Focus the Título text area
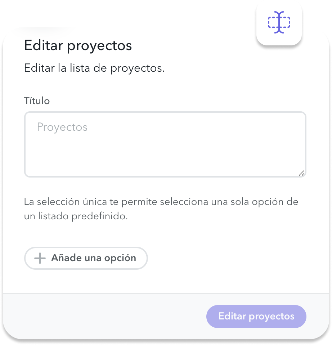Image resolution: width=332 pixels, height=345 pixels. pyautogui.click(x=165, y=144)
